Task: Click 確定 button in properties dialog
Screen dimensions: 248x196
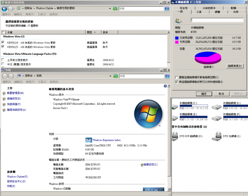Action: [x=204, y=94]
